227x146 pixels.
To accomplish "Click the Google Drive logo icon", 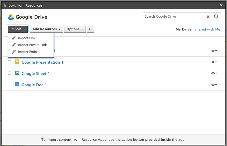I will [11, 17].
